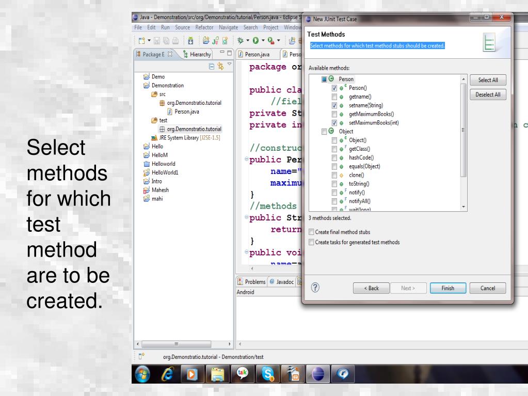
Task: Switch to the Hierarchy tab
Action: tap(197, 54)
